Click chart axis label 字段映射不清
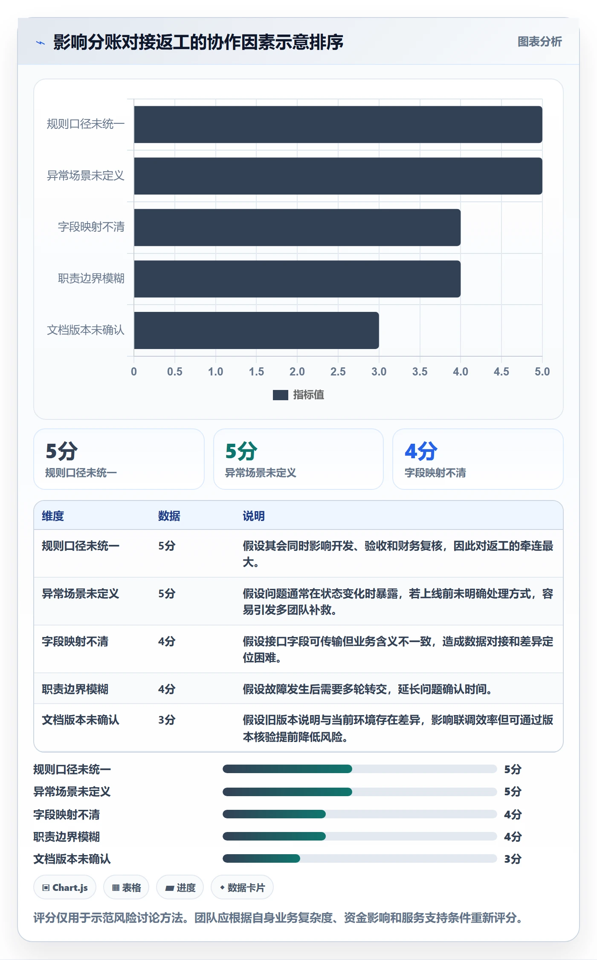597x960 pixels. pos(91,227)
